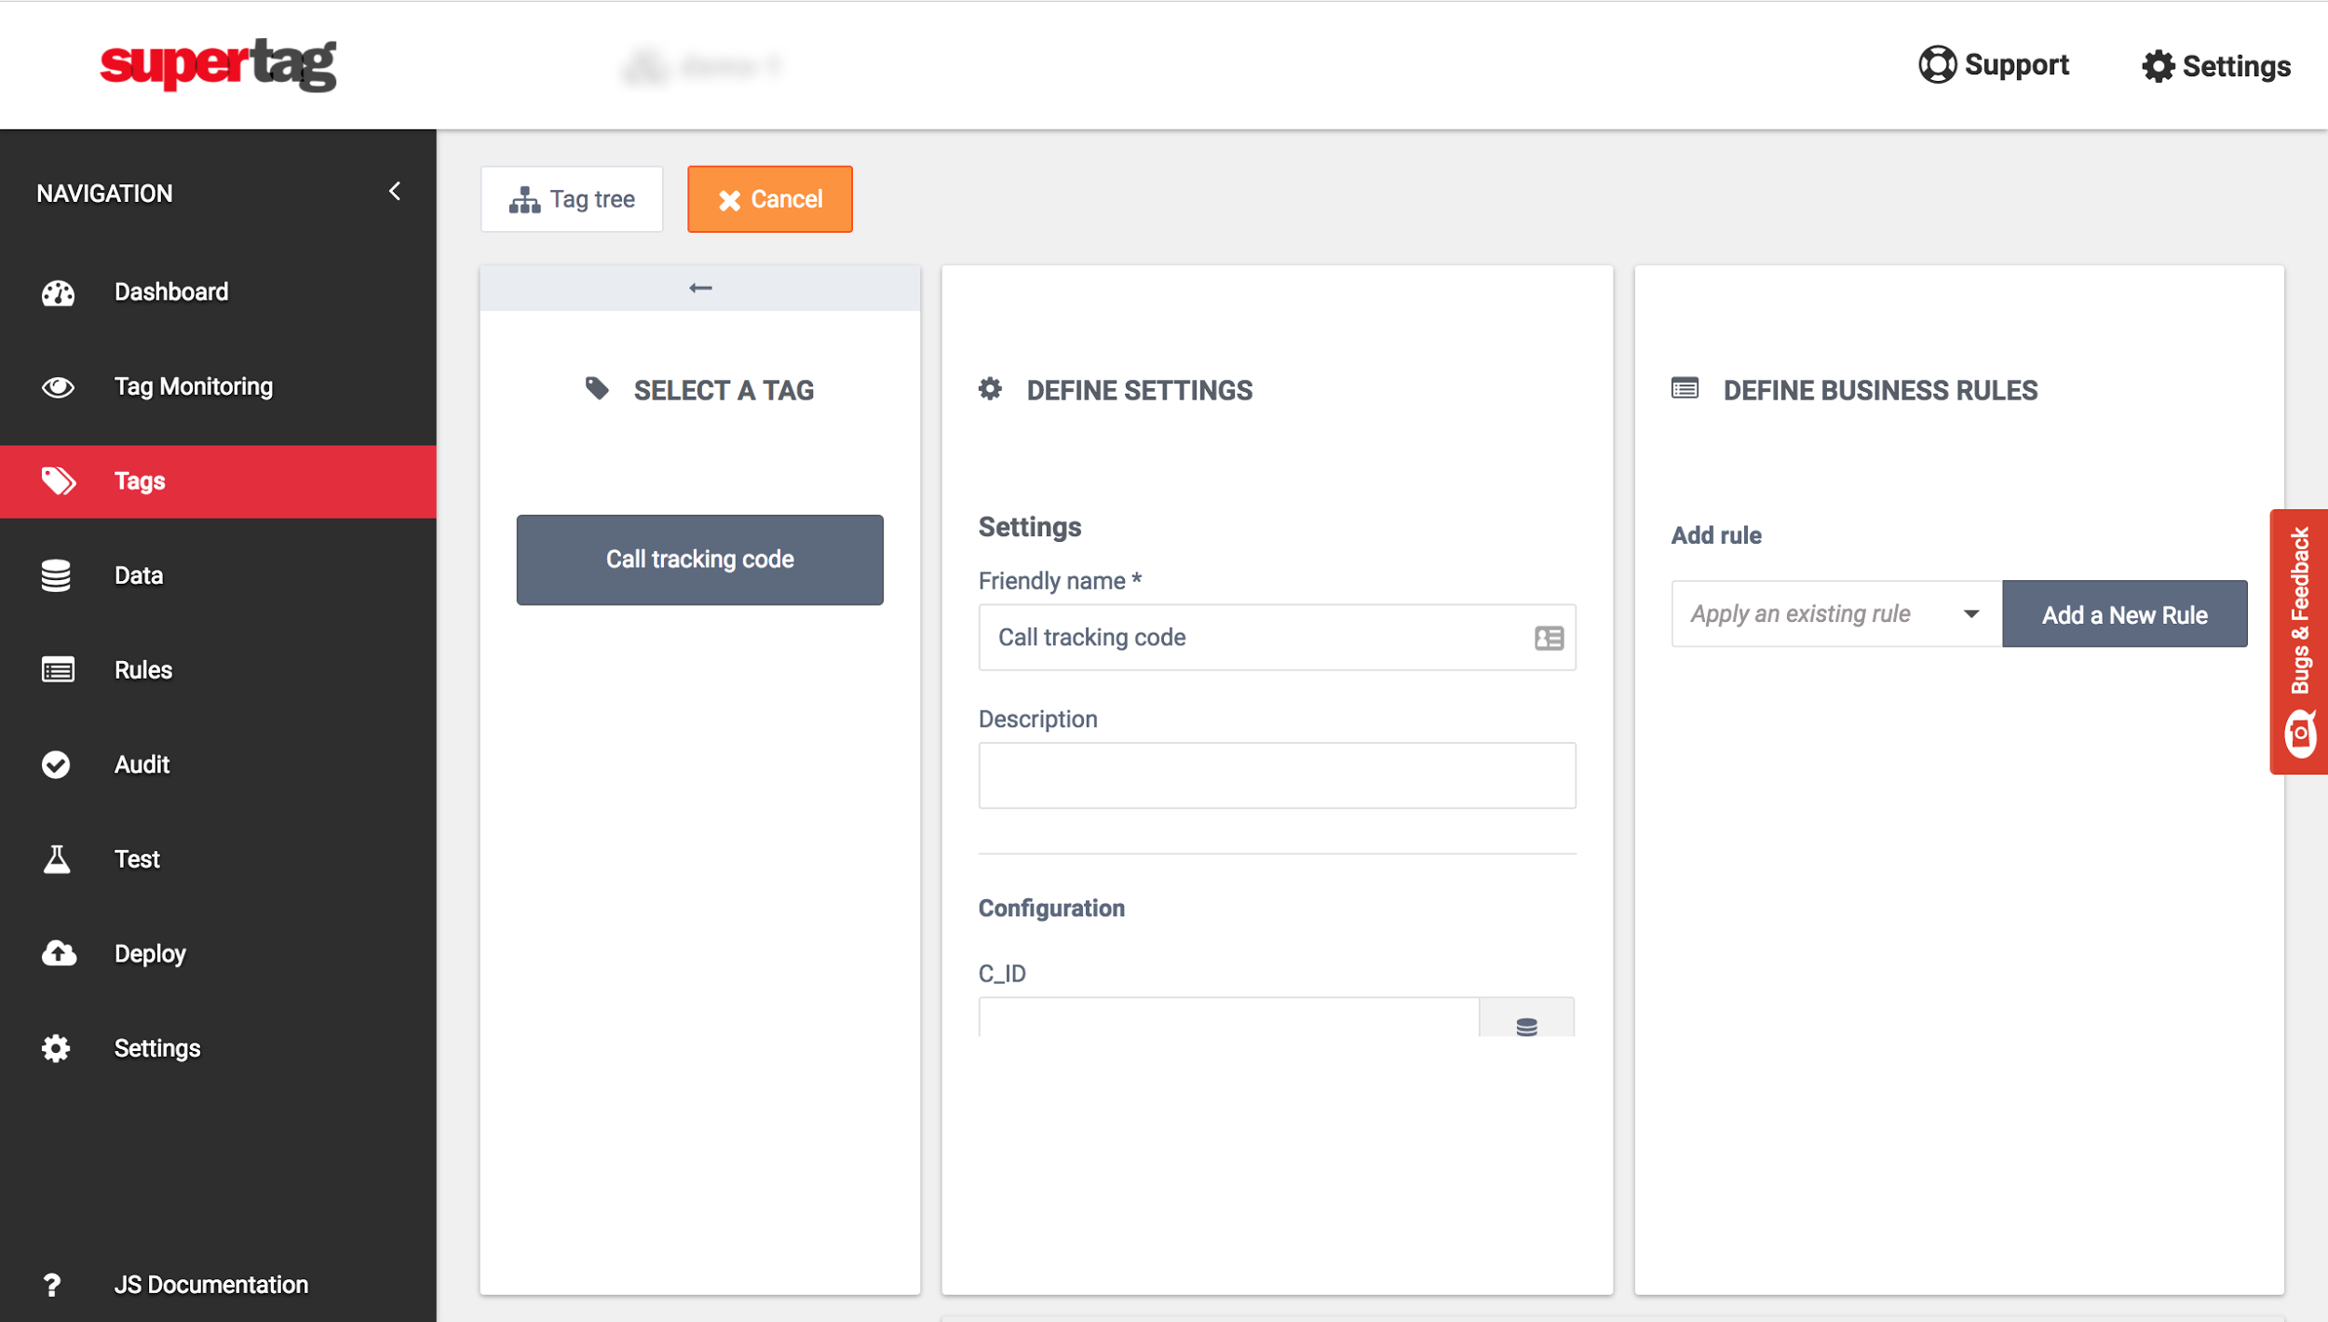Click the tag icon beside SELECT A TAG
The image size is (2328, 1322).
point(597,388)
